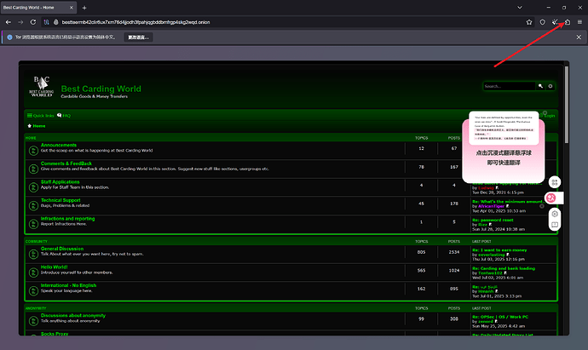
Task: Dismiss the language notification bar
Action: pyautogui.click(x=579, y=37)
